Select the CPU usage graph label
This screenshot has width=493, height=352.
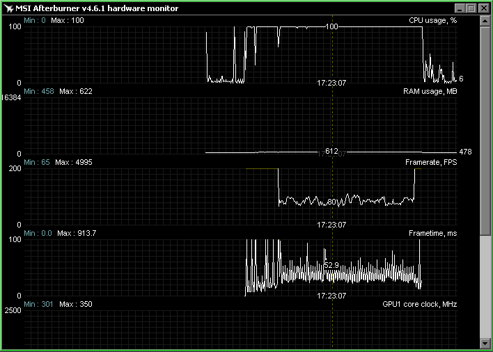point(432,20)
